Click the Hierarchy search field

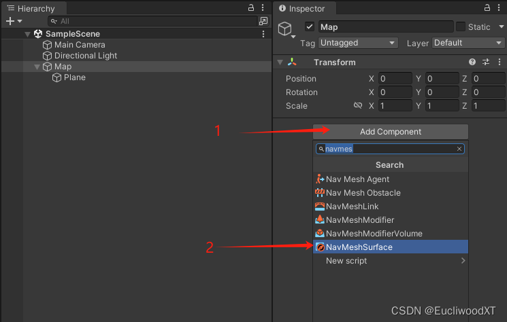[x=152, y=21]
